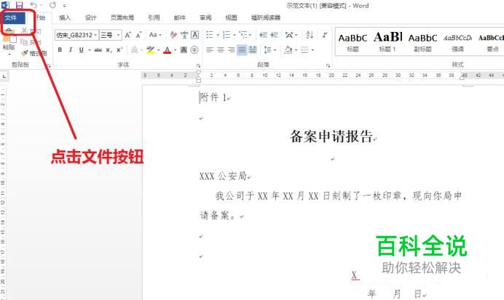Image resolution: width=504 pixels, height=300 pixels.
Task: Save the document with the floppy disk icon
Action: [19, 5]
